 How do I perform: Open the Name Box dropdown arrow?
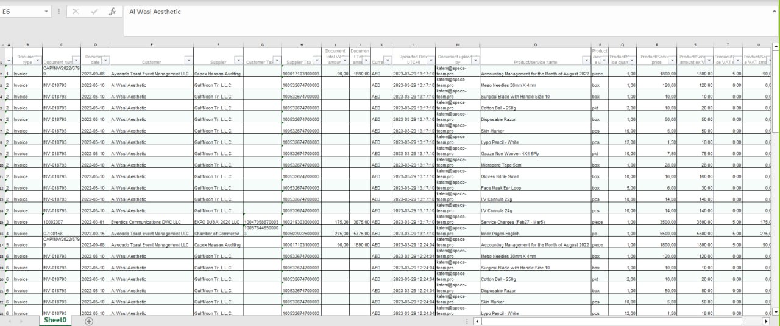point(47,12)
